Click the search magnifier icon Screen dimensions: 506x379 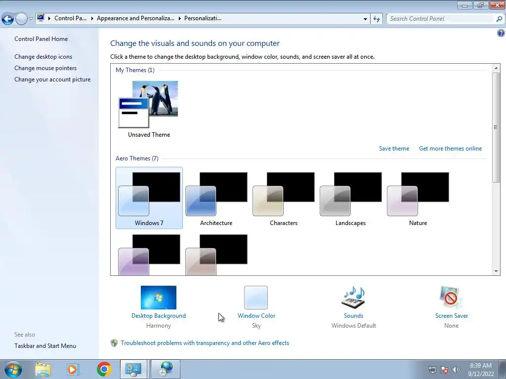pos(499,19)
